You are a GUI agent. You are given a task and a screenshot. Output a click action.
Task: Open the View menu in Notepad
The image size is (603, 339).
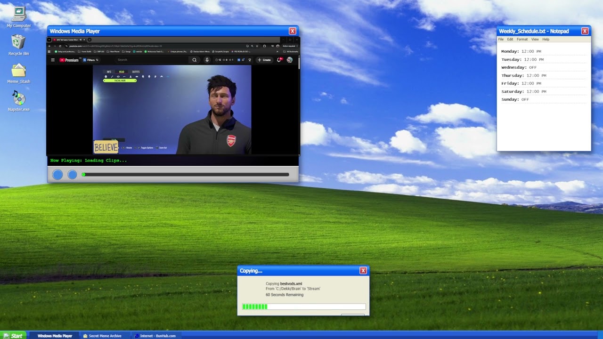535,39
